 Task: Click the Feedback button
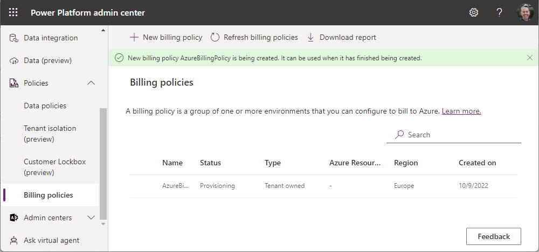coord(493,236)
